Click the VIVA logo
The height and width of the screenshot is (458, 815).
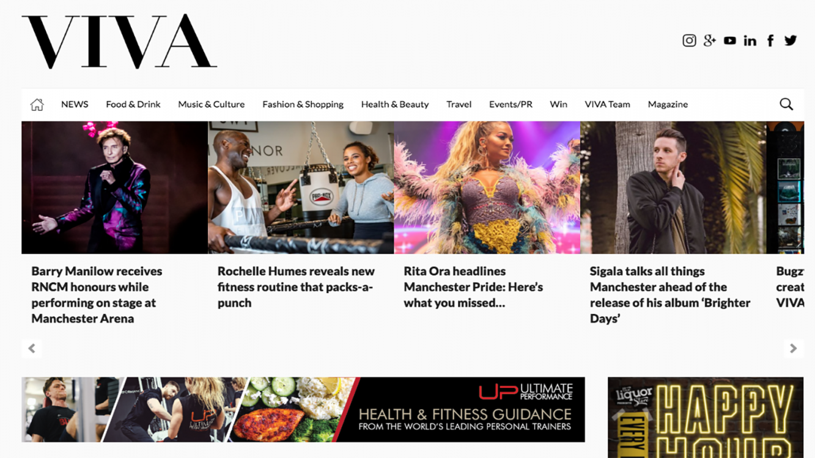(119, 42)
